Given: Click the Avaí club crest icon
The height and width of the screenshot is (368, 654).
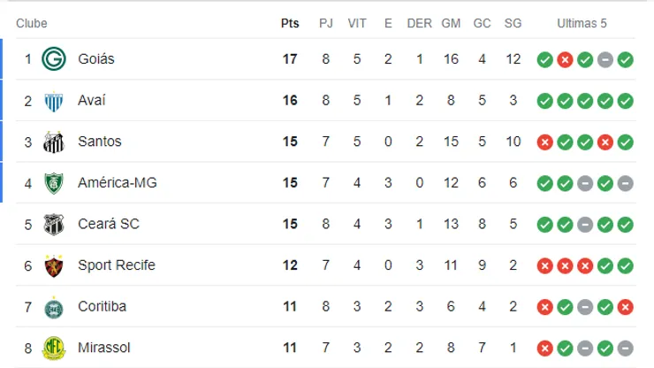Looking at the screenshot, I should pos(55,101).
